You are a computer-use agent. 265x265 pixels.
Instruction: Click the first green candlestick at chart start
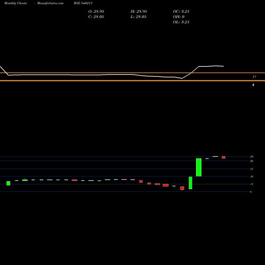click(8, 183)
